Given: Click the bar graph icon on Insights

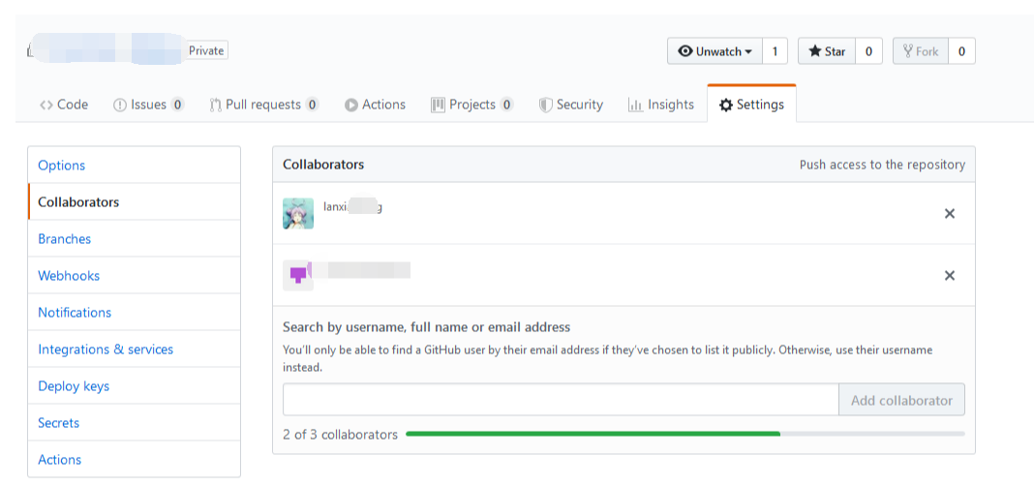Looking at the screenshot, I should (x=636, y=105).
